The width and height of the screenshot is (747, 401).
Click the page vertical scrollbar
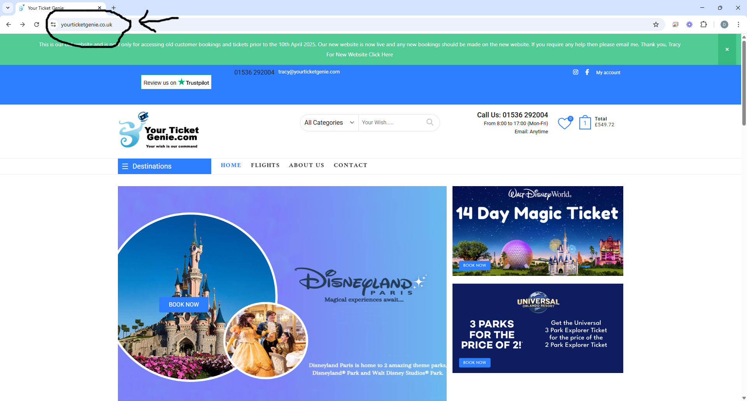(744, 82)
